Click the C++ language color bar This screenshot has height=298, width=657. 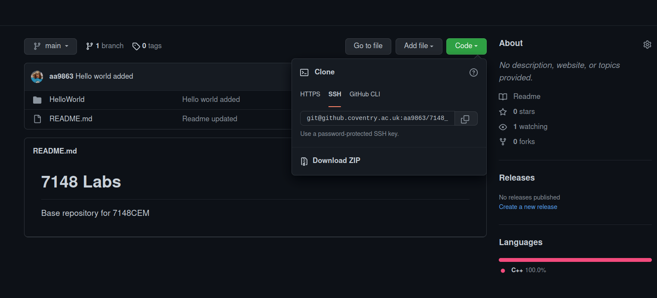[x=575, y=260]
